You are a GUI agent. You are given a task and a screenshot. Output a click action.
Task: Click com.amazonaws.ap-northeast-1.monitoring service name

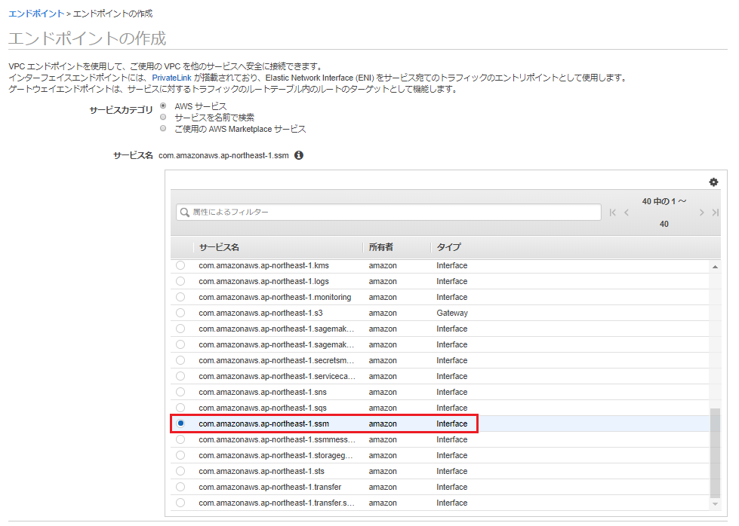tap(275, 298)
